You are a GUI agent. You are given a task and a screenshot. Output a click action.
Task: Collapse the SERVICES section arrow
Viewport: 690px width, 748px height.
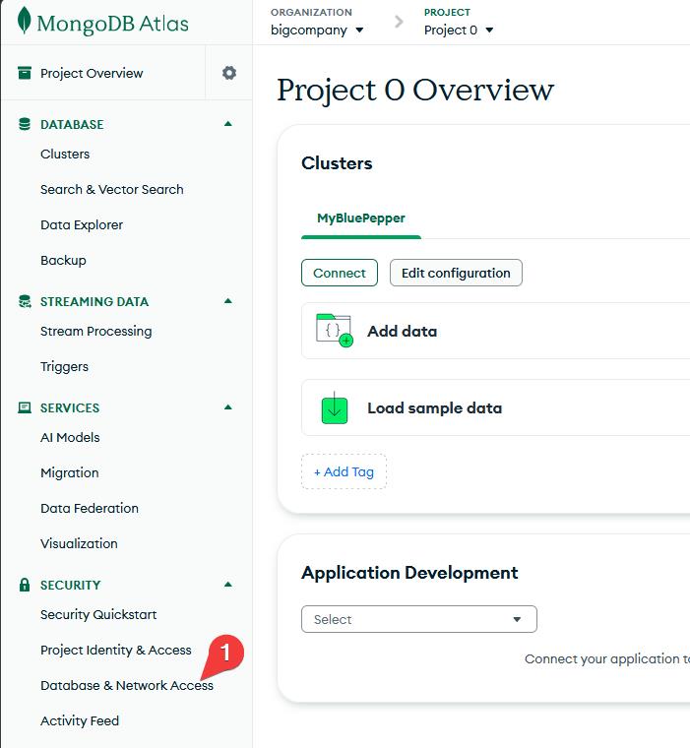[228, 407]
